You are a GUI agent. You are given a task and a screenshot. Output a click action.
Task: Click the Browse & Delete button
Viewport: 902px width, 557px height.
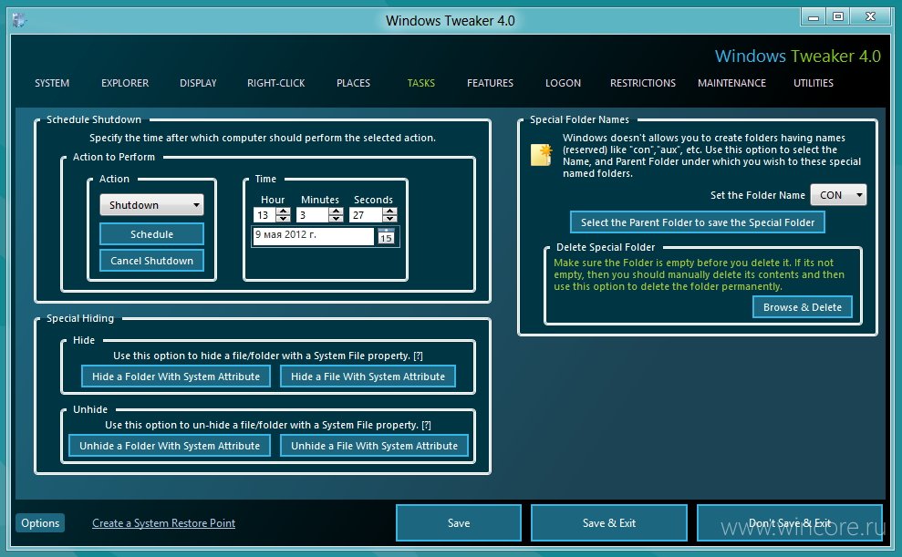click(x=803, y=307)
